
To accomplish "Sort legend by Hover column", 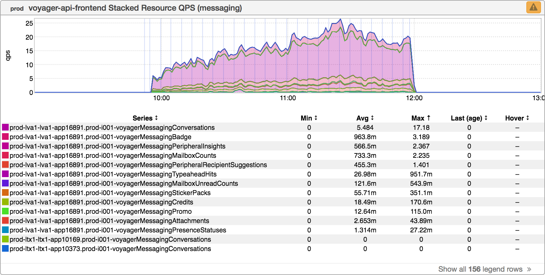I will 517,118.
